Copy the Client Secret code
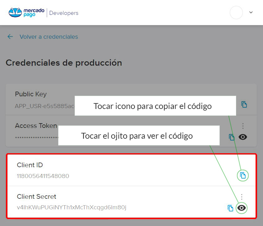This screenshot has height=226, width=263. pos(230,208)
